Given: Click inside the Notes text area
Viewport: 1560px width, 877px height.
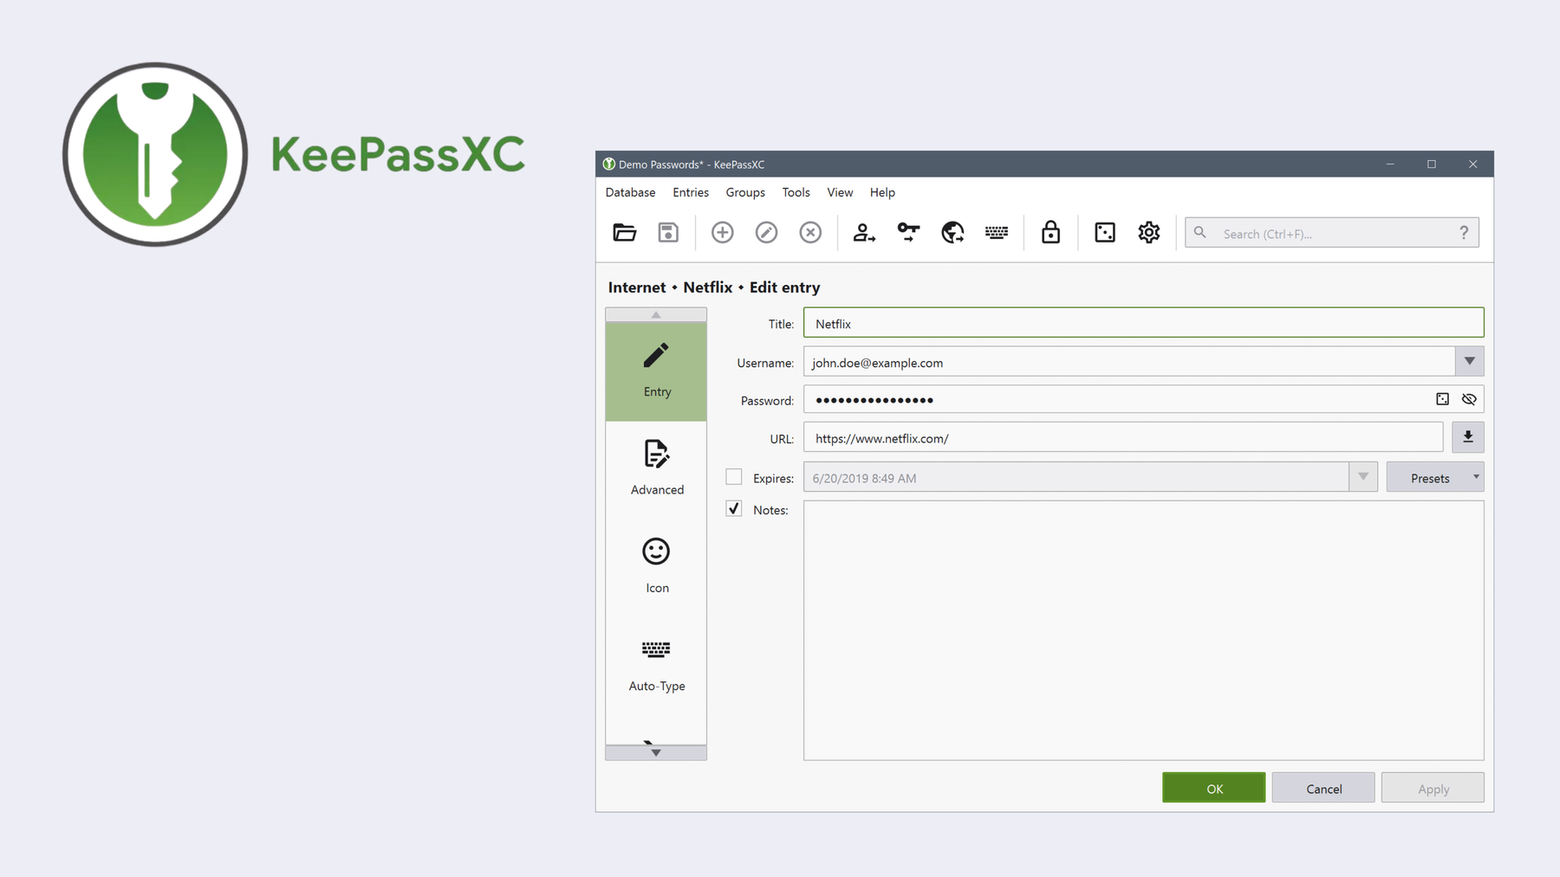Looking at the screenshot, I should click(1143, 630).
